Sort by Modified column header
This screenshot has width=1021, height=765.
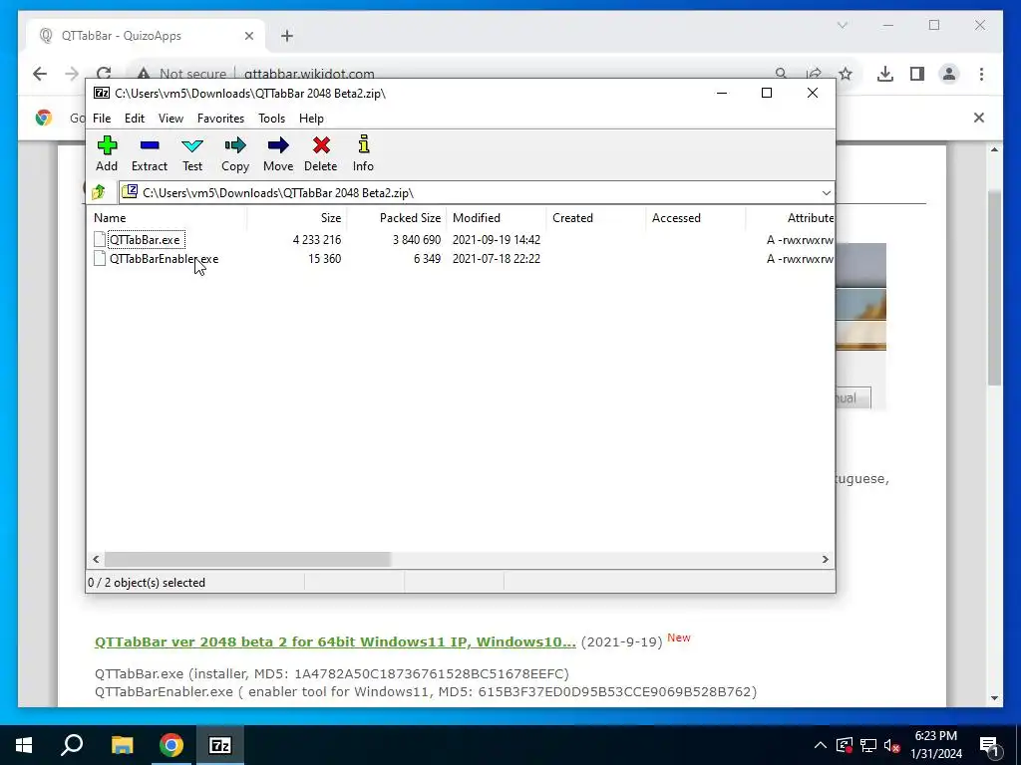click(497, 218)
